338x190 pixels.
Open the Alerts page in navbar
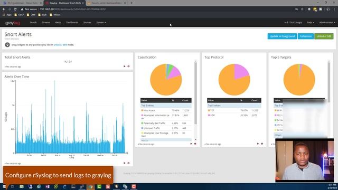coord(58,22)
